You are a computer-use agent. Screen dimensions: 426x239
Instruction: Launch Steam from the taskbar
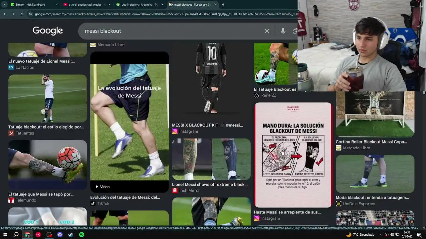[71, 235]
